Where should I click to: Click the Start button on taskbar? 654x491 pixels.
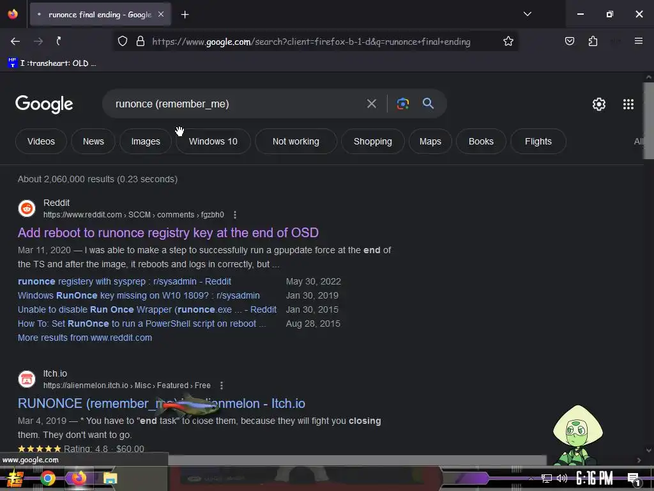(15, 478)
